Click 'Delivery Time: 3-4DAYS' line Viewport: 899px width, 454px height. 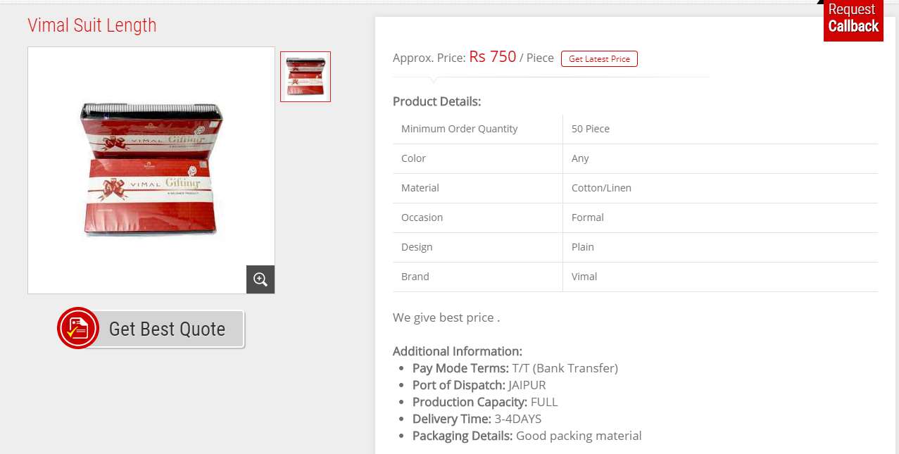click(x=477, y=419)
